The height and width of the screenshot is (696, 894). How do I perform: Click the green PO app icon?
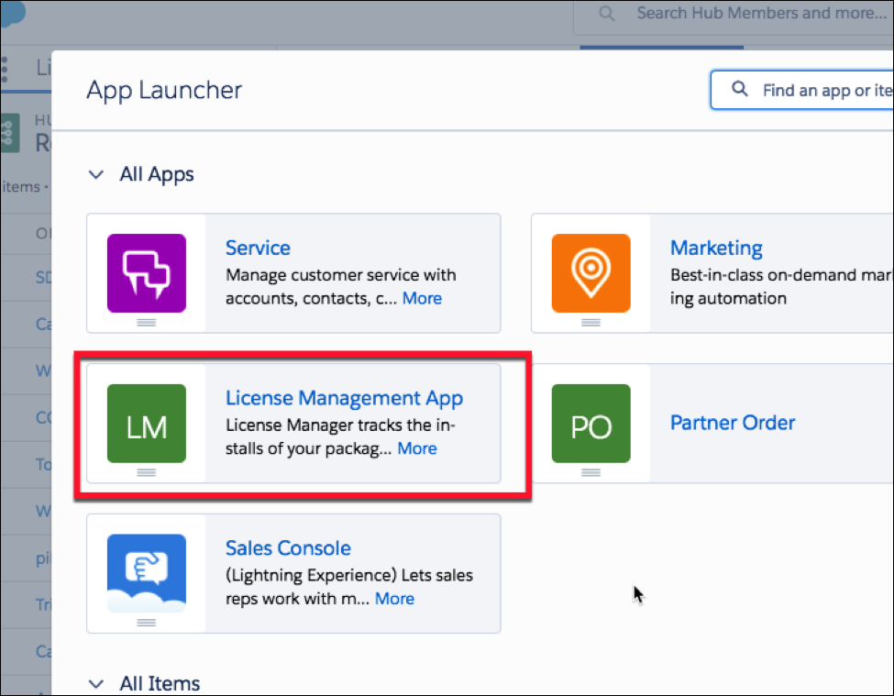(590, 423)
